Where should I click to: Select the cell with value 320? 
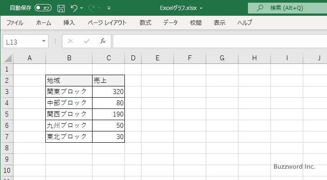[x=108, y=92]
